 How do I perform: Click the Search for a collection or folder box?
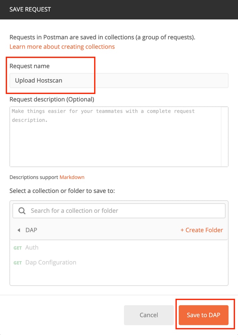[119, 211]
